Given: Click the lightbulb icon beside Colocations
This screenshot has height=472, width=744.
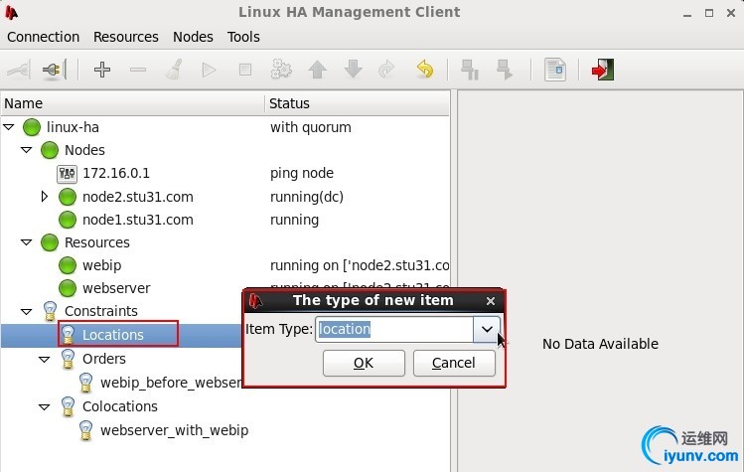Looking at the screenshot, I should coord(68,406).
